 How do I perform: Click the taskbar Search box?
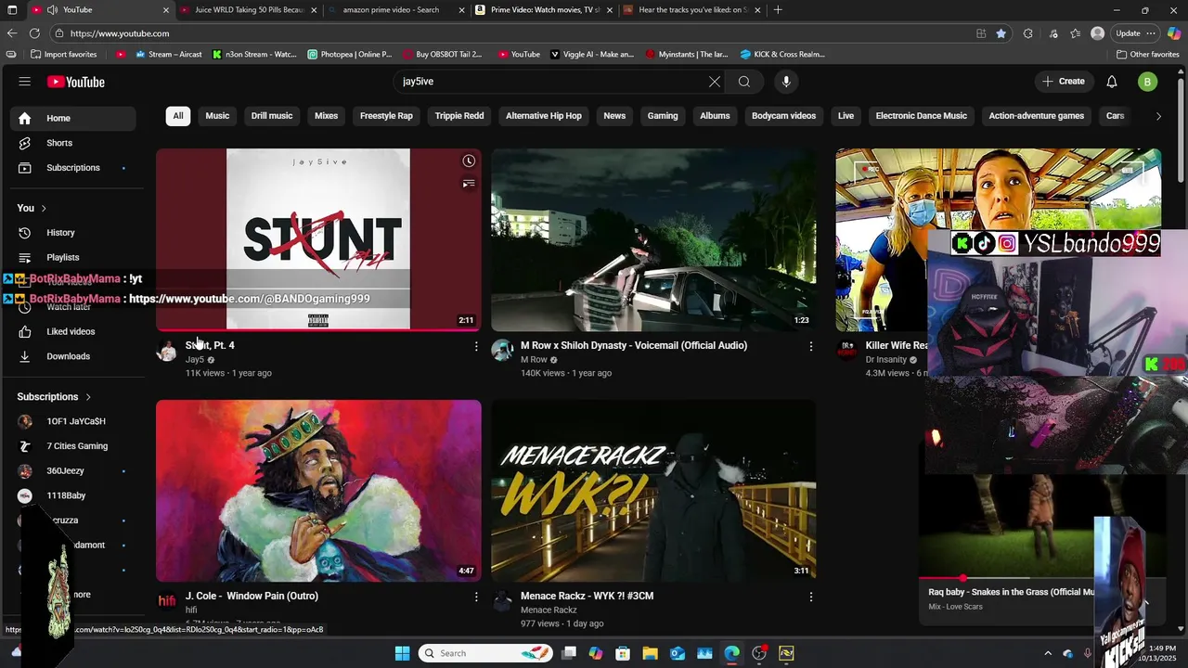486,653
